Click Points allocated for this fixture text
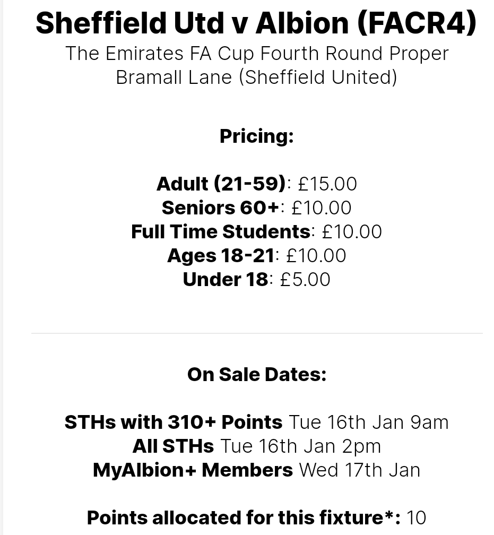Screen dimensions: 494x535 click(244, 517)
